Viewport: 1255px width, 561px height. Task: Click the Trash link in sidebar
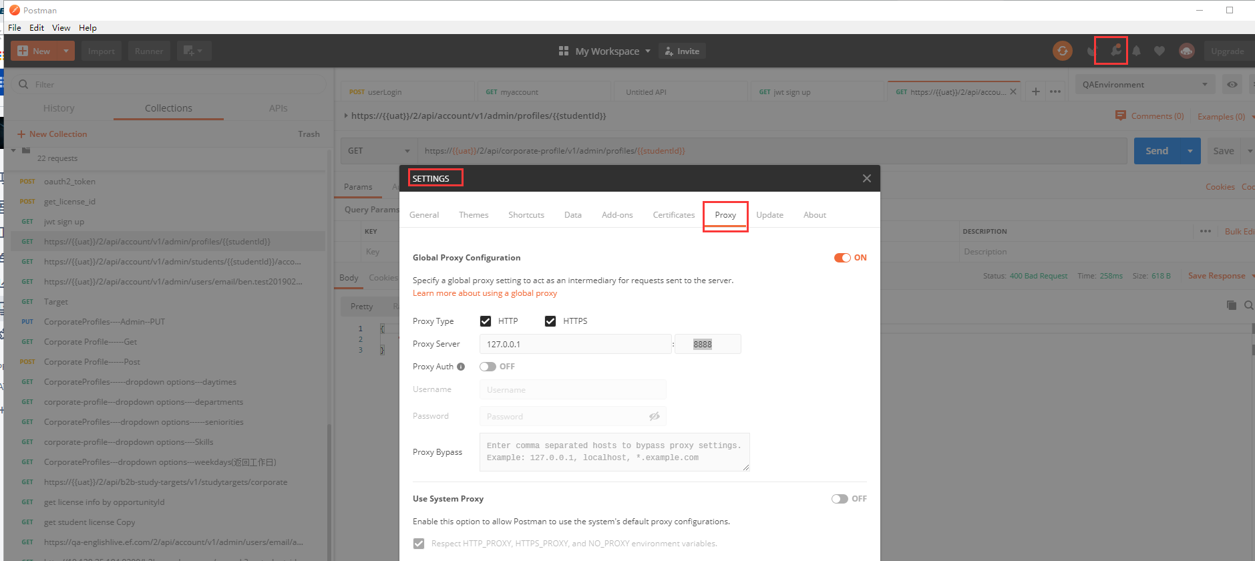[x=309, y=134]
